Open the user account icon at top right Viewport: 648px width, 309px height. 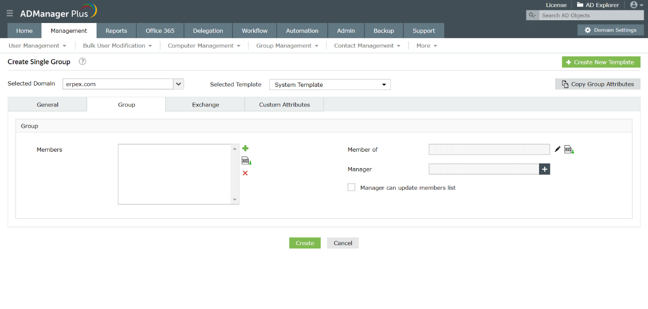click(x=637, y=5)
